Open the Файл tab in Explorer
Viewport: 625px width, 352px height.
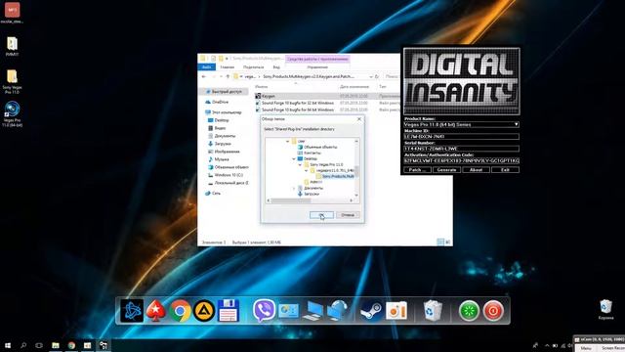coord(206,67)
